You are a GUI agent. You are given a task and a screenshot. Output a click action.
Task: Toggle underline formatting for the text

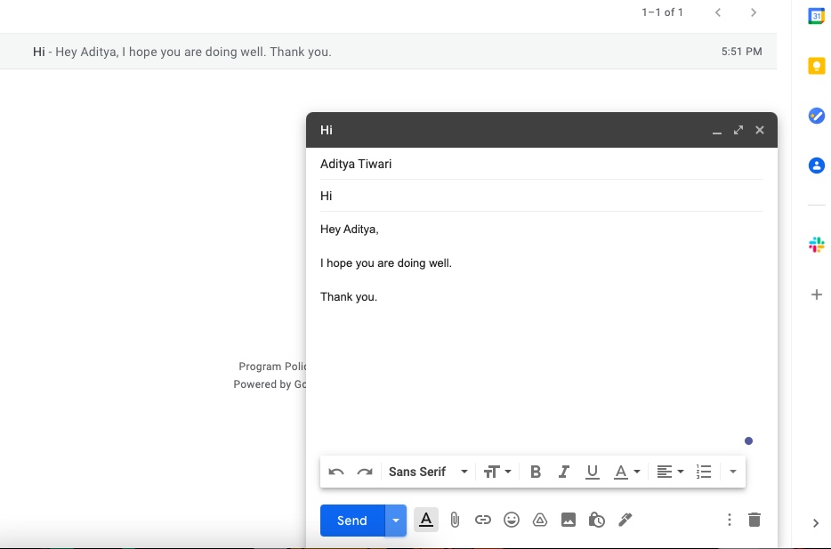592,472
